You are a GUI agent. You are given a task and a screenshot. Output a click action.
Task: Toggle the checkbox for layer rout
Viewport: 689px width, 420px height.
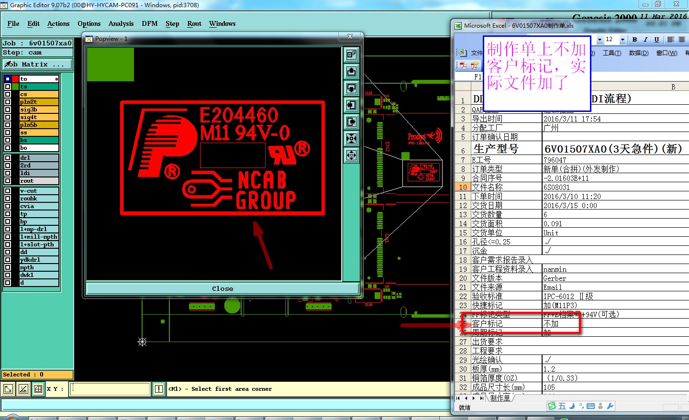[8, 181]
